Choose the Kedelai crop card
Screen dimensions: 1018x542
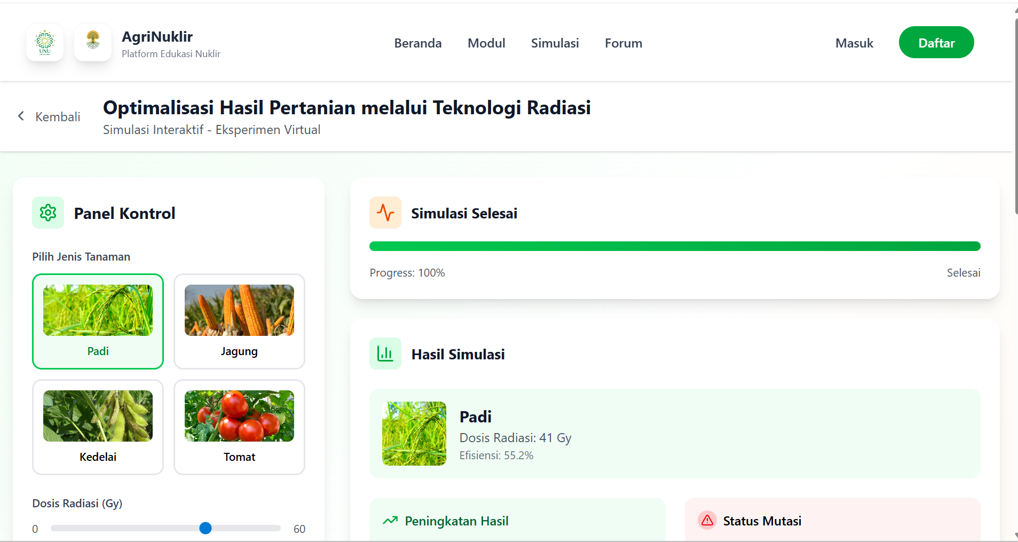click(98, 427)
